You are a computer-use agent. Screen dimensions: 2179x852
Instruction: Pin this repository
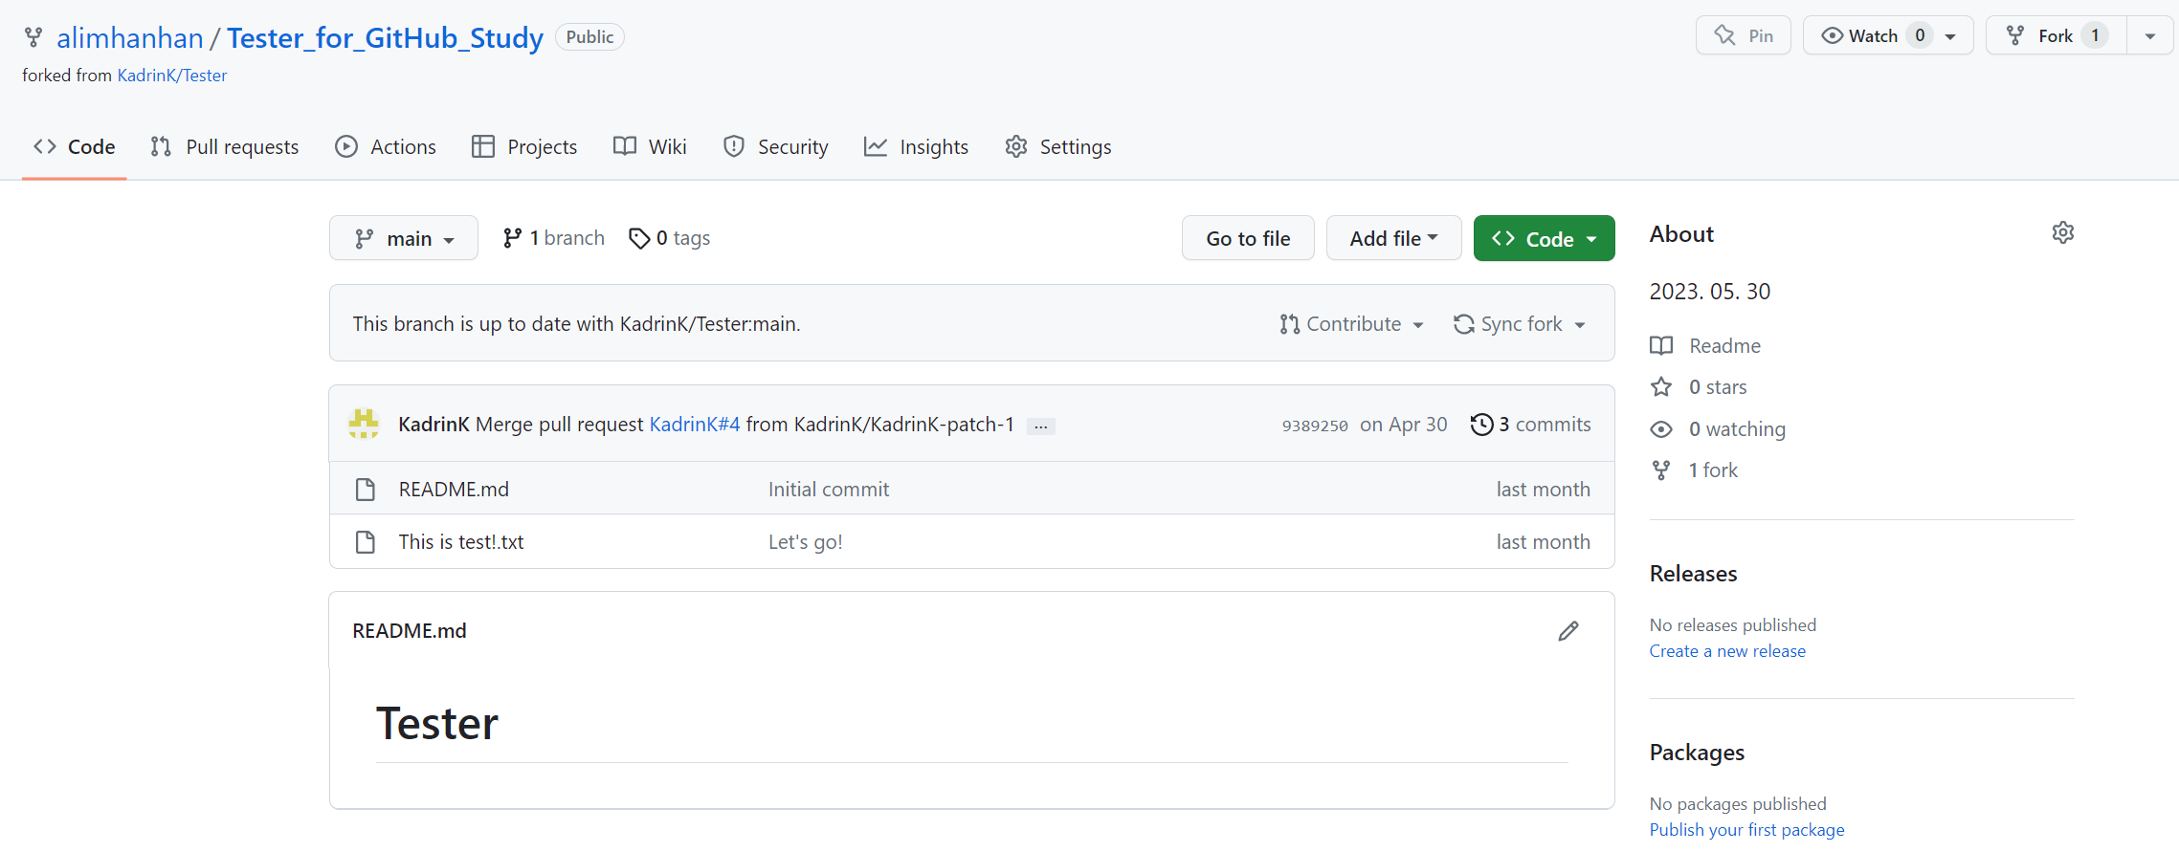(1743, 35)
